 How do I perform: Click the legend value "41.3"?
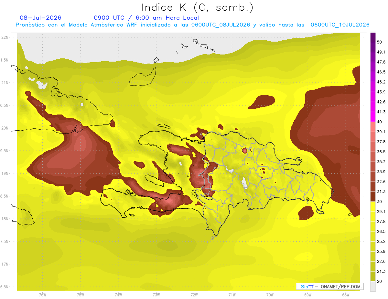[x=381, y=112]
